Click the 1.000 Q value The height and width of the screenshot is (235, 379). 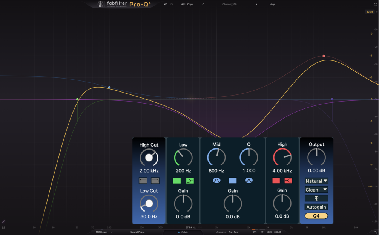click(x=249, y=170)
